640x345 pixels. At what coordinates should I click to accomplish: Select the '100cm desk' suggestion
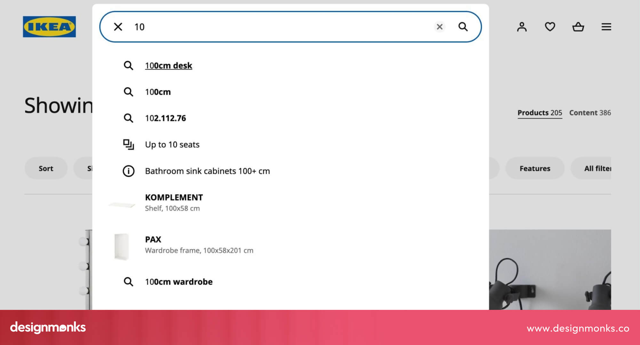pyautogui.click(x=168, y=65)
